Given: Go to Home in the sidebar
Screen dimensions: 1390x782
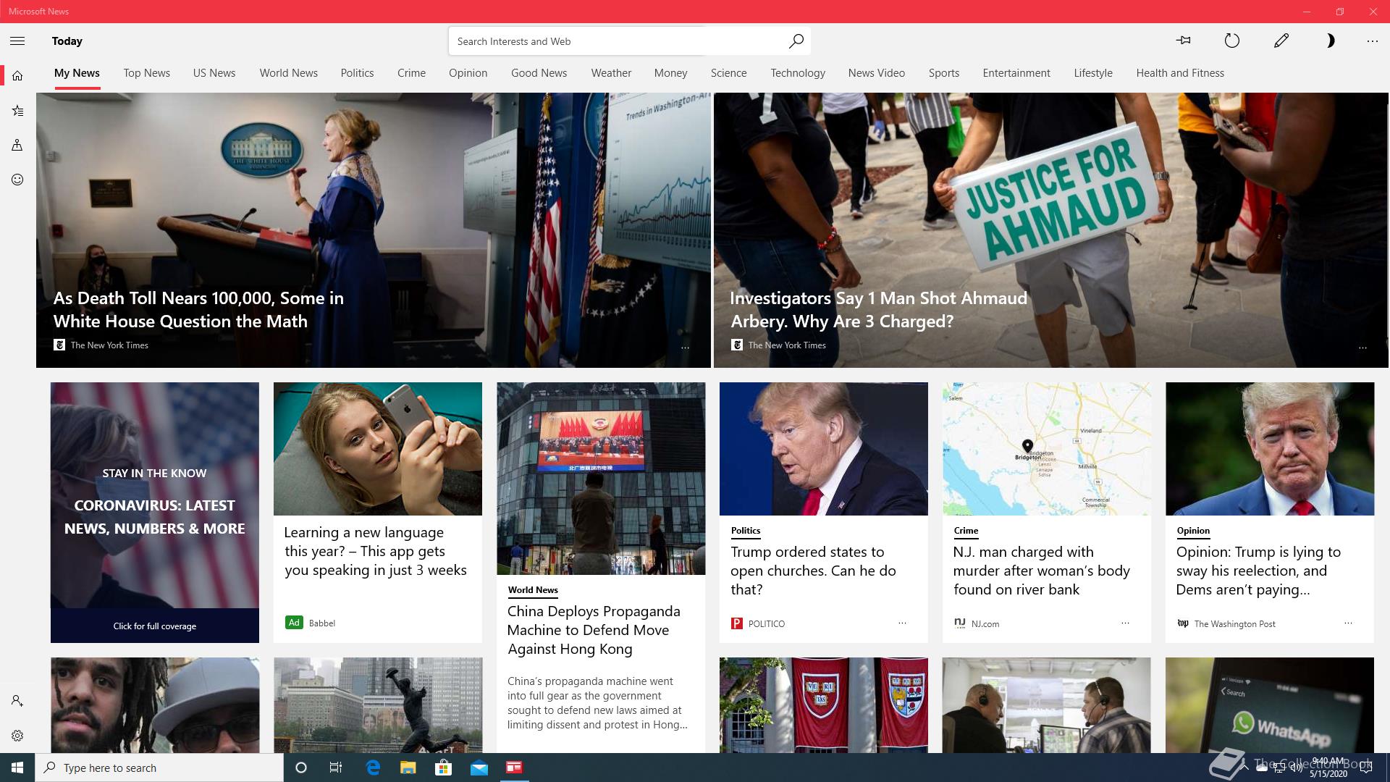Looking at the screenshot, I should (17, 75).
